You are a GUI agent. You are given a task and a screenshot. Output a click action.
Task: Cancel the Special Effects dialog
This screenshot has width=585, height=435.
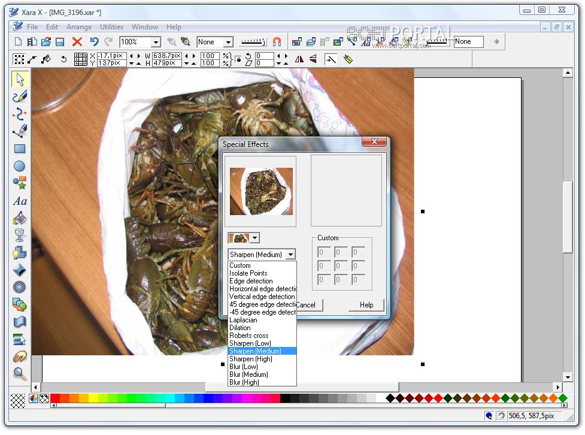[x=310, y=305]
